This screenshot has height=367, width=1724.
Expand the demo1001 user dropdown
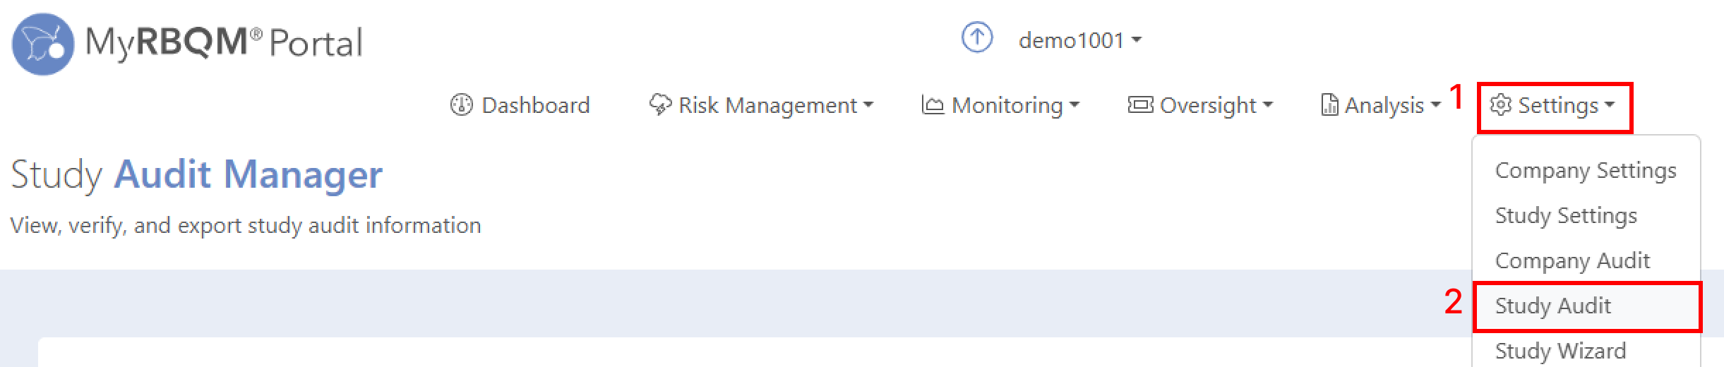point(1079,40)
